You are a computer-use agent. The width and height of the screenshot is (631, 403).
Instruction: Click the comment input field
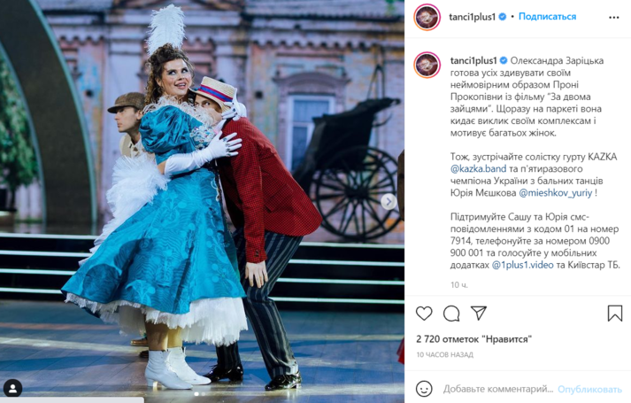click(498, 389)
